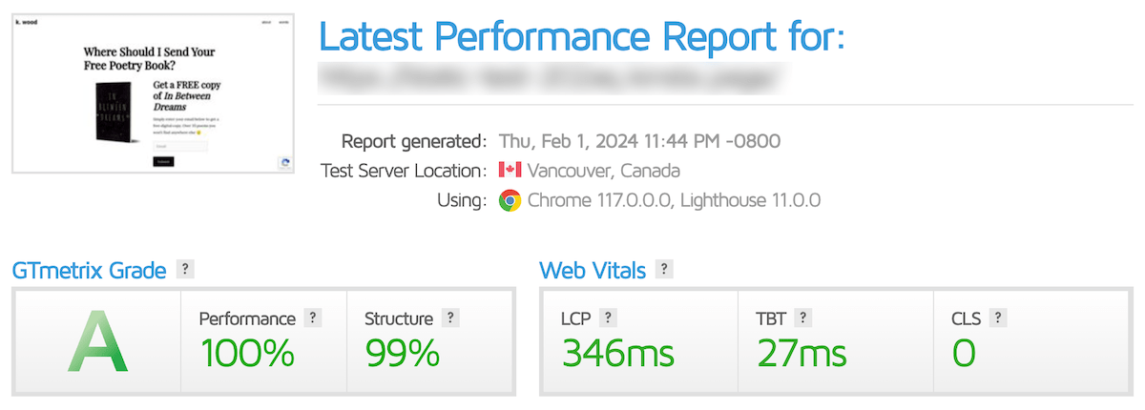This screenshot has height=410, width=1145.
Task: Click the question mark beside TBT
Action: coord(805,318)
